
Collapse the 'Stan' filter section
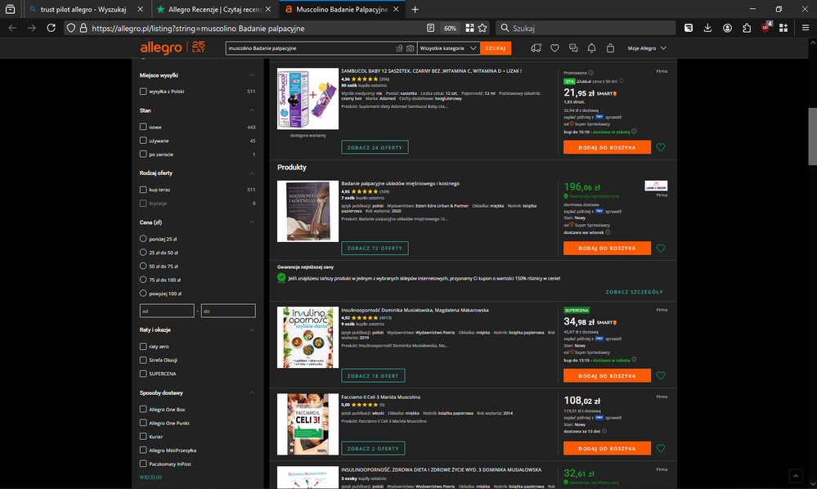pyautogui.click(x=252, y=110)
